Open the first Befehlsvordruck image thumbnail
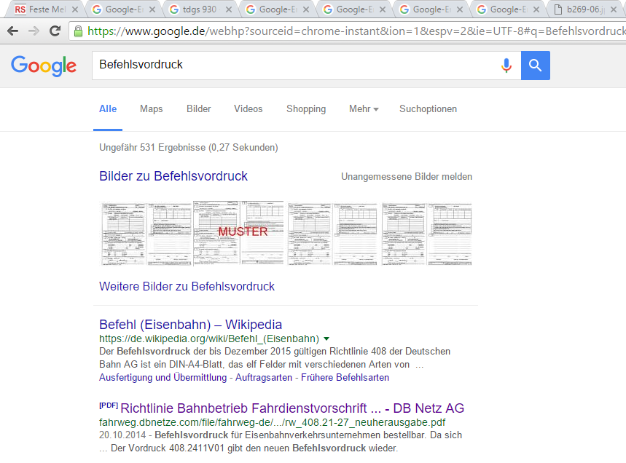Screen dimensions: 626x463 click(x=146, y=234)
